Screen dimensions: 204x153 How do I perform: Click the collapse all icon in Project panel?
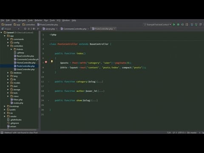29,29
